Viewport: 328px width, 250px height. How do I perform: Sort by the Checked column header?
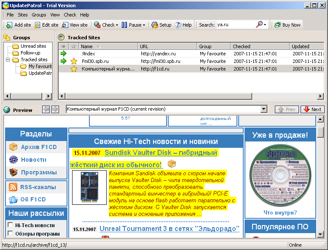(260, 46)
